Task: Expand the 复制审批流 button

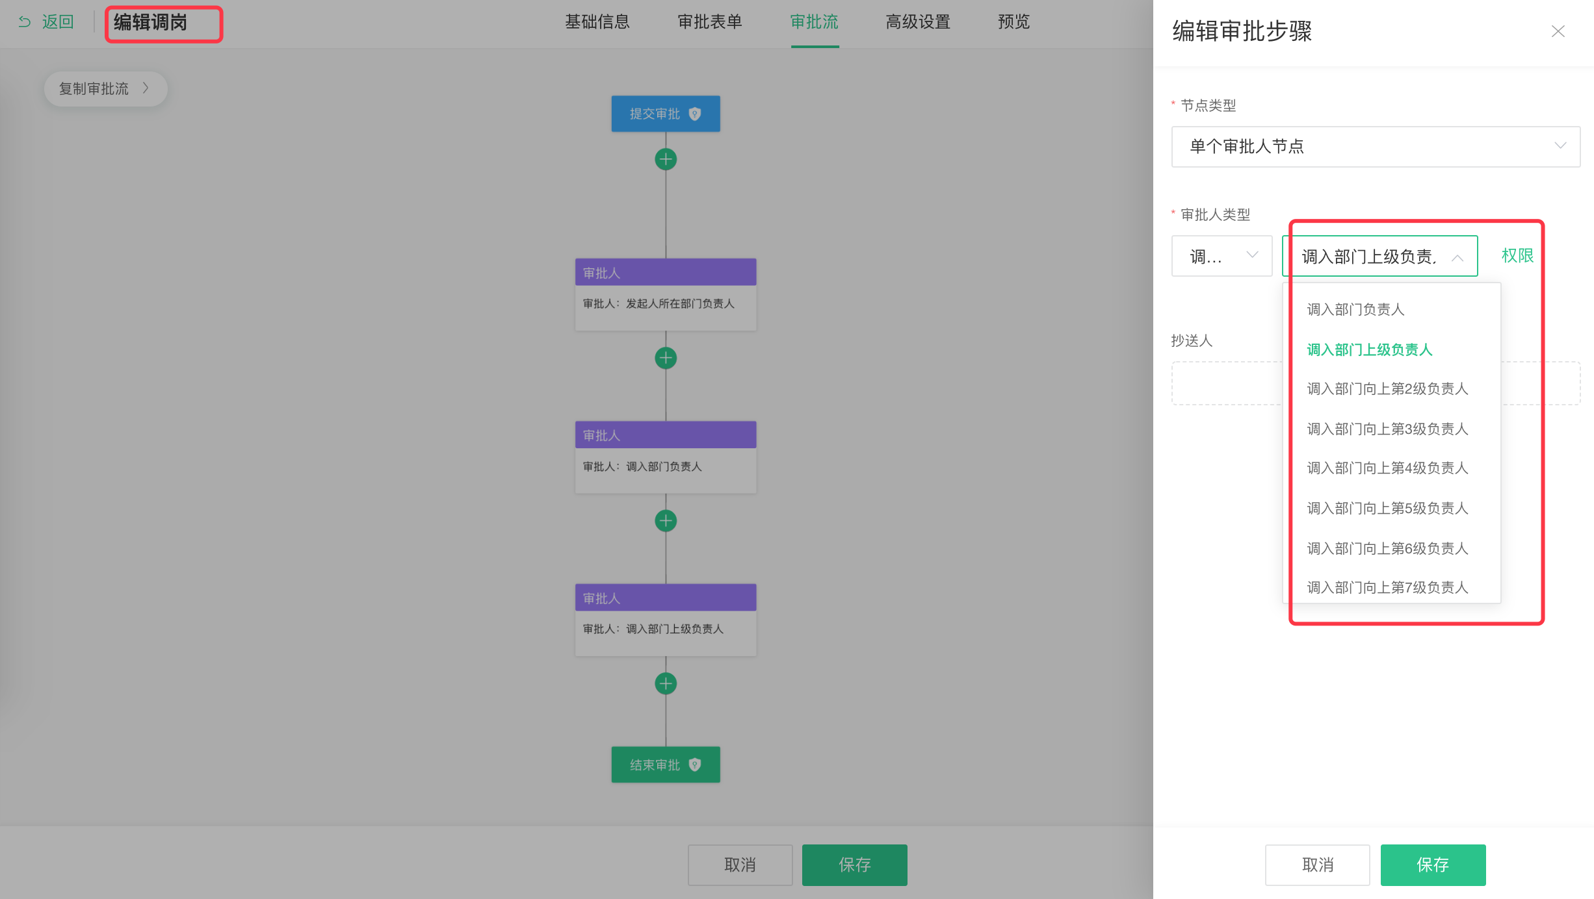Action: click(105, 88)
